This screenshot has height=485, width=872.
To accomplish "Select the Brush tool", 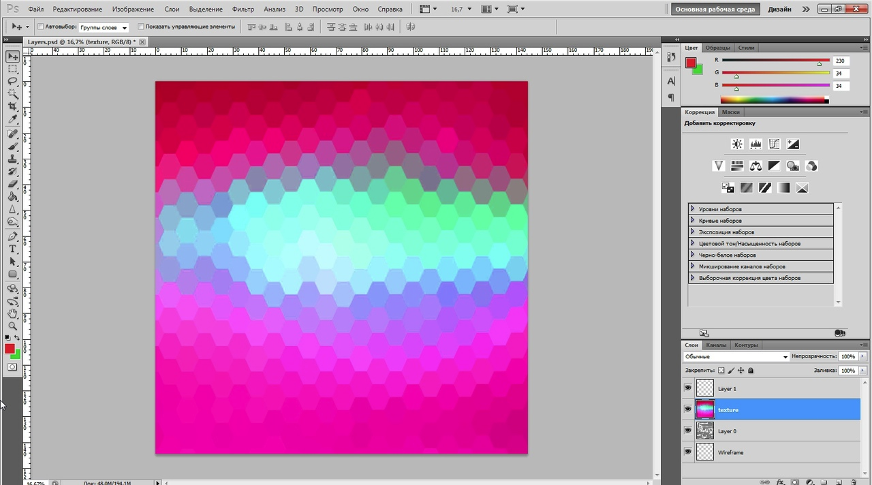I will (12, 146).
